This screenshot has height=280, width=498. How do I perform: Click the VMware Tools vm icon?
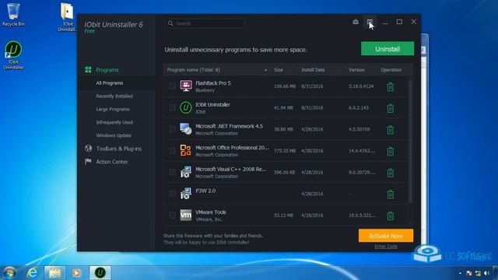pos(186,215)
